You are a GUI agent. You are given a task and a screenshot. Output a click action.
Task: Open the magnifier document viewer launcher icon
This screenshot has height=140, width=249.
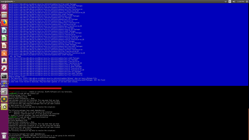tap(4, 107)
